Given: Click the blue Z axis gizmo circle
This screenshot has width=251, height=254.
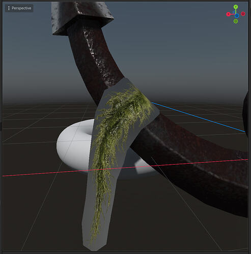Looking at the screenshot, I should coord(237,16).
